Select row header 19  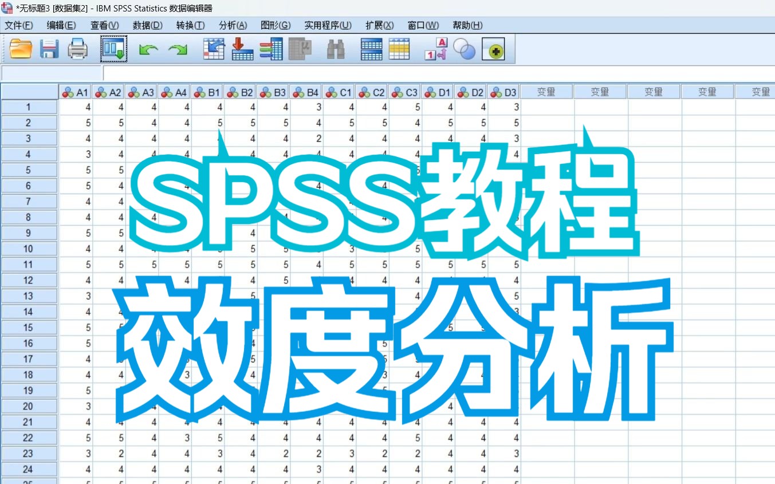point(29,391)
